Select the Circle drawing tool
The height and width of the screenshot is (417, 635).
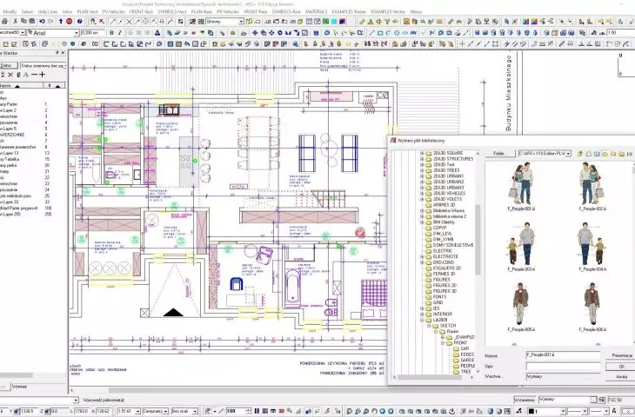click(x=397, y=33)
